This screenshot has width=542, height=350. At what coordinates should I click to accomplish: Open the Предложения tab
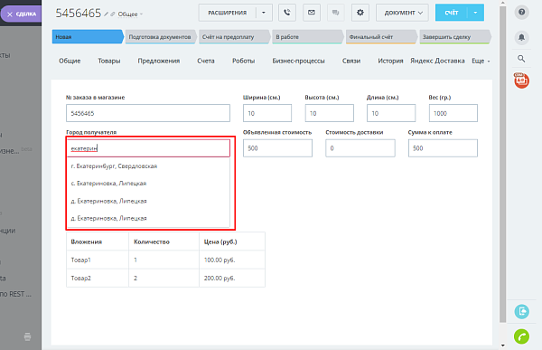pos(159,61)
